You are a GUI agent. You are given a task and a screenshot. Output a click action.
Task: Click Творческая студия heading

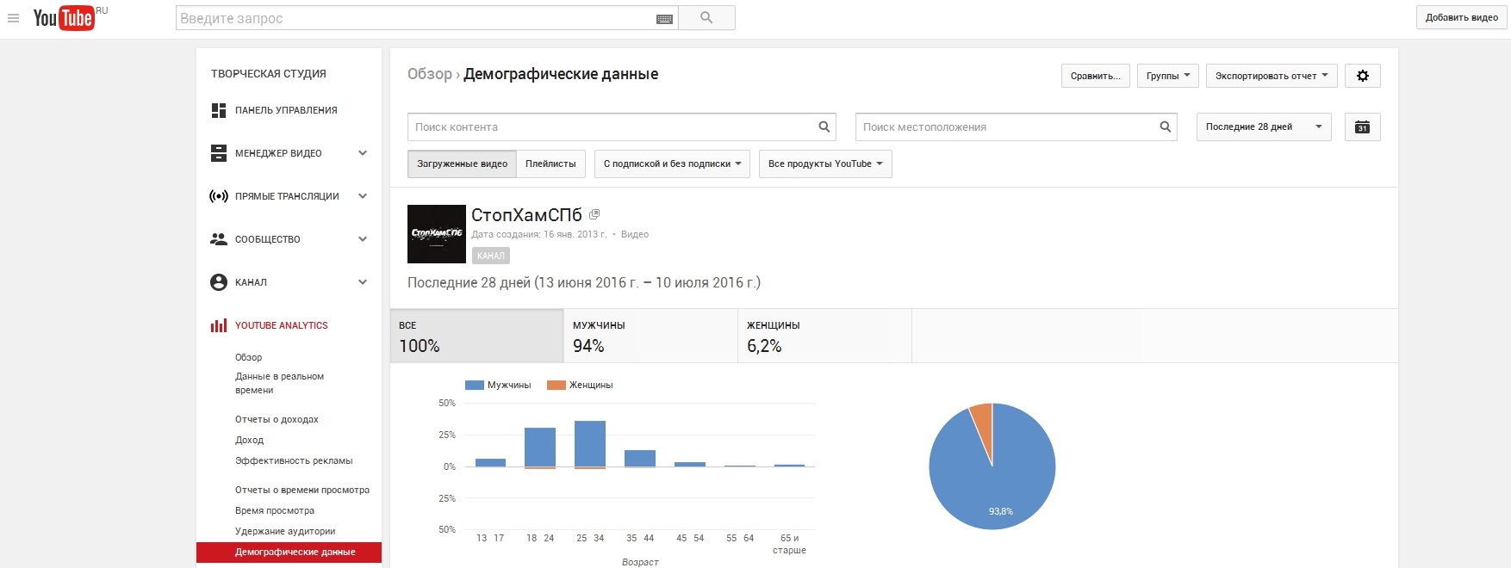(269, 74)
